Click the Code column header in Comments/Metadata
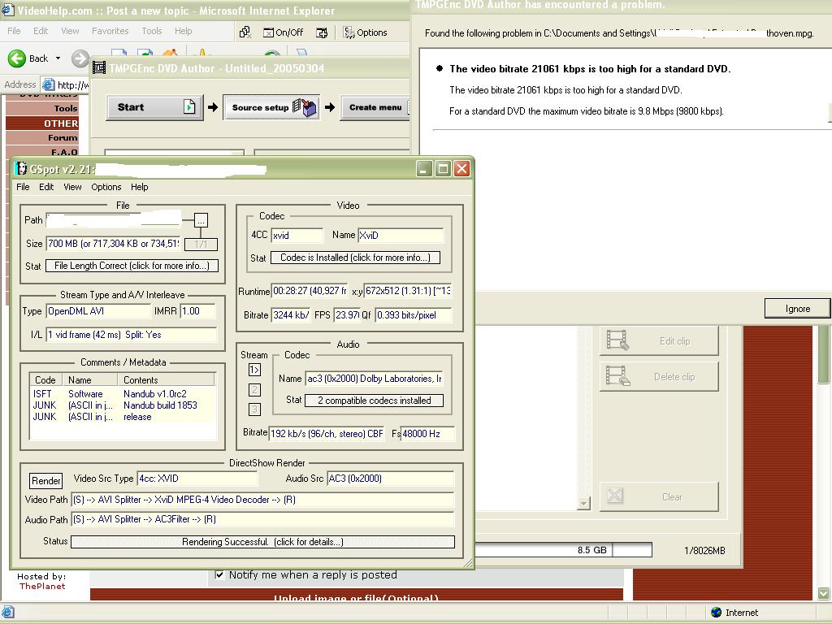This screenshot has height=624, width=832. [x=45, y=380]
